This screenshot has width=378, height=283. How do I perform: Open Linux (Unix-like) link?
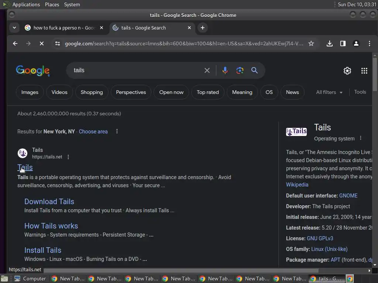pyautogui.click(x=329, y=249)
